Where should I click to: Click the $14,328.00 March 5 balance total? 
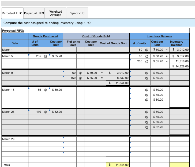tap(179, 66)
